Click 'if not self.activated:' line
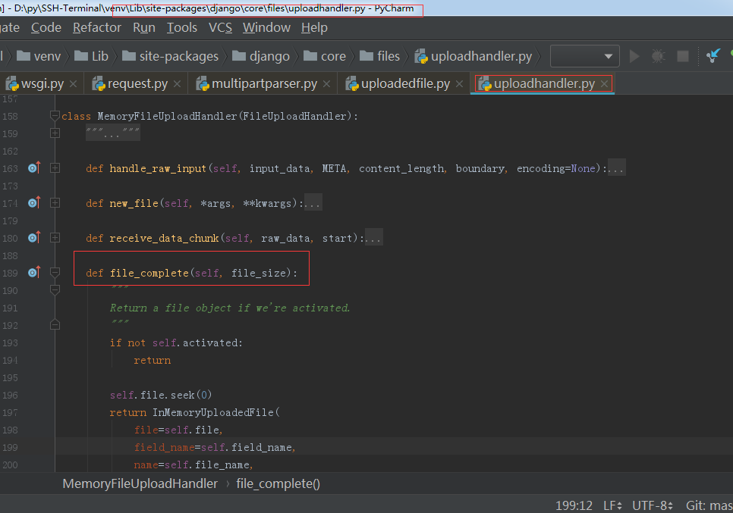 tap(176, 343)
